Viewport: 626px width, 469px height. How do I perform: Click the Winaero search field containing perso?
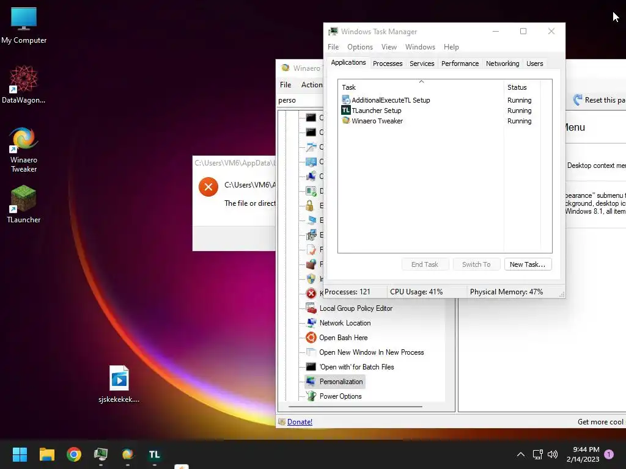[x=300, y=100]
